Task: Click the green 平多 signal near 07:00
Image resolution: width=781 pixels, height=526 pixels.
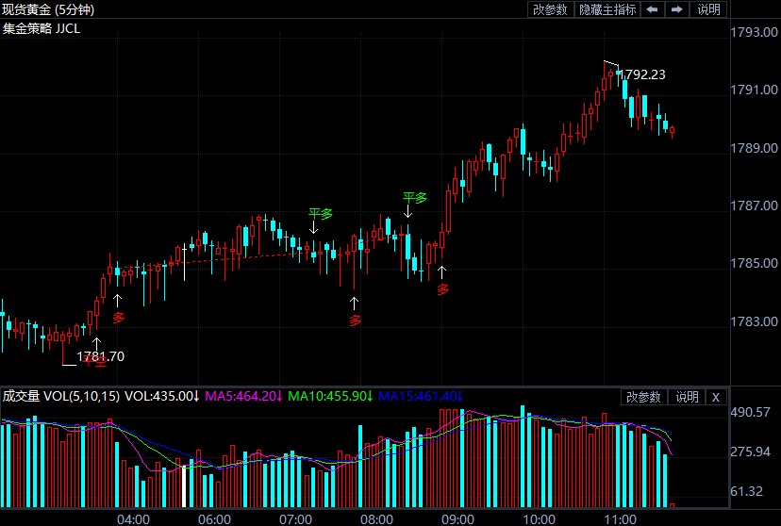Action: [x=320, y=214]
